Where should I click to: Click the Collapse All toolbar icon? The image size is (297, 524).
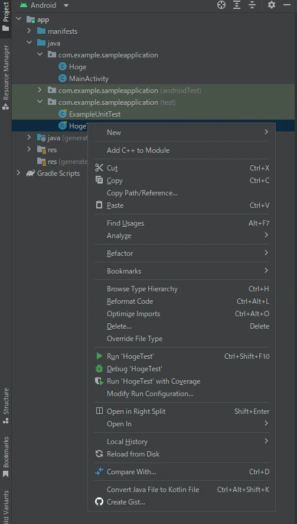(x=252, y=5)
